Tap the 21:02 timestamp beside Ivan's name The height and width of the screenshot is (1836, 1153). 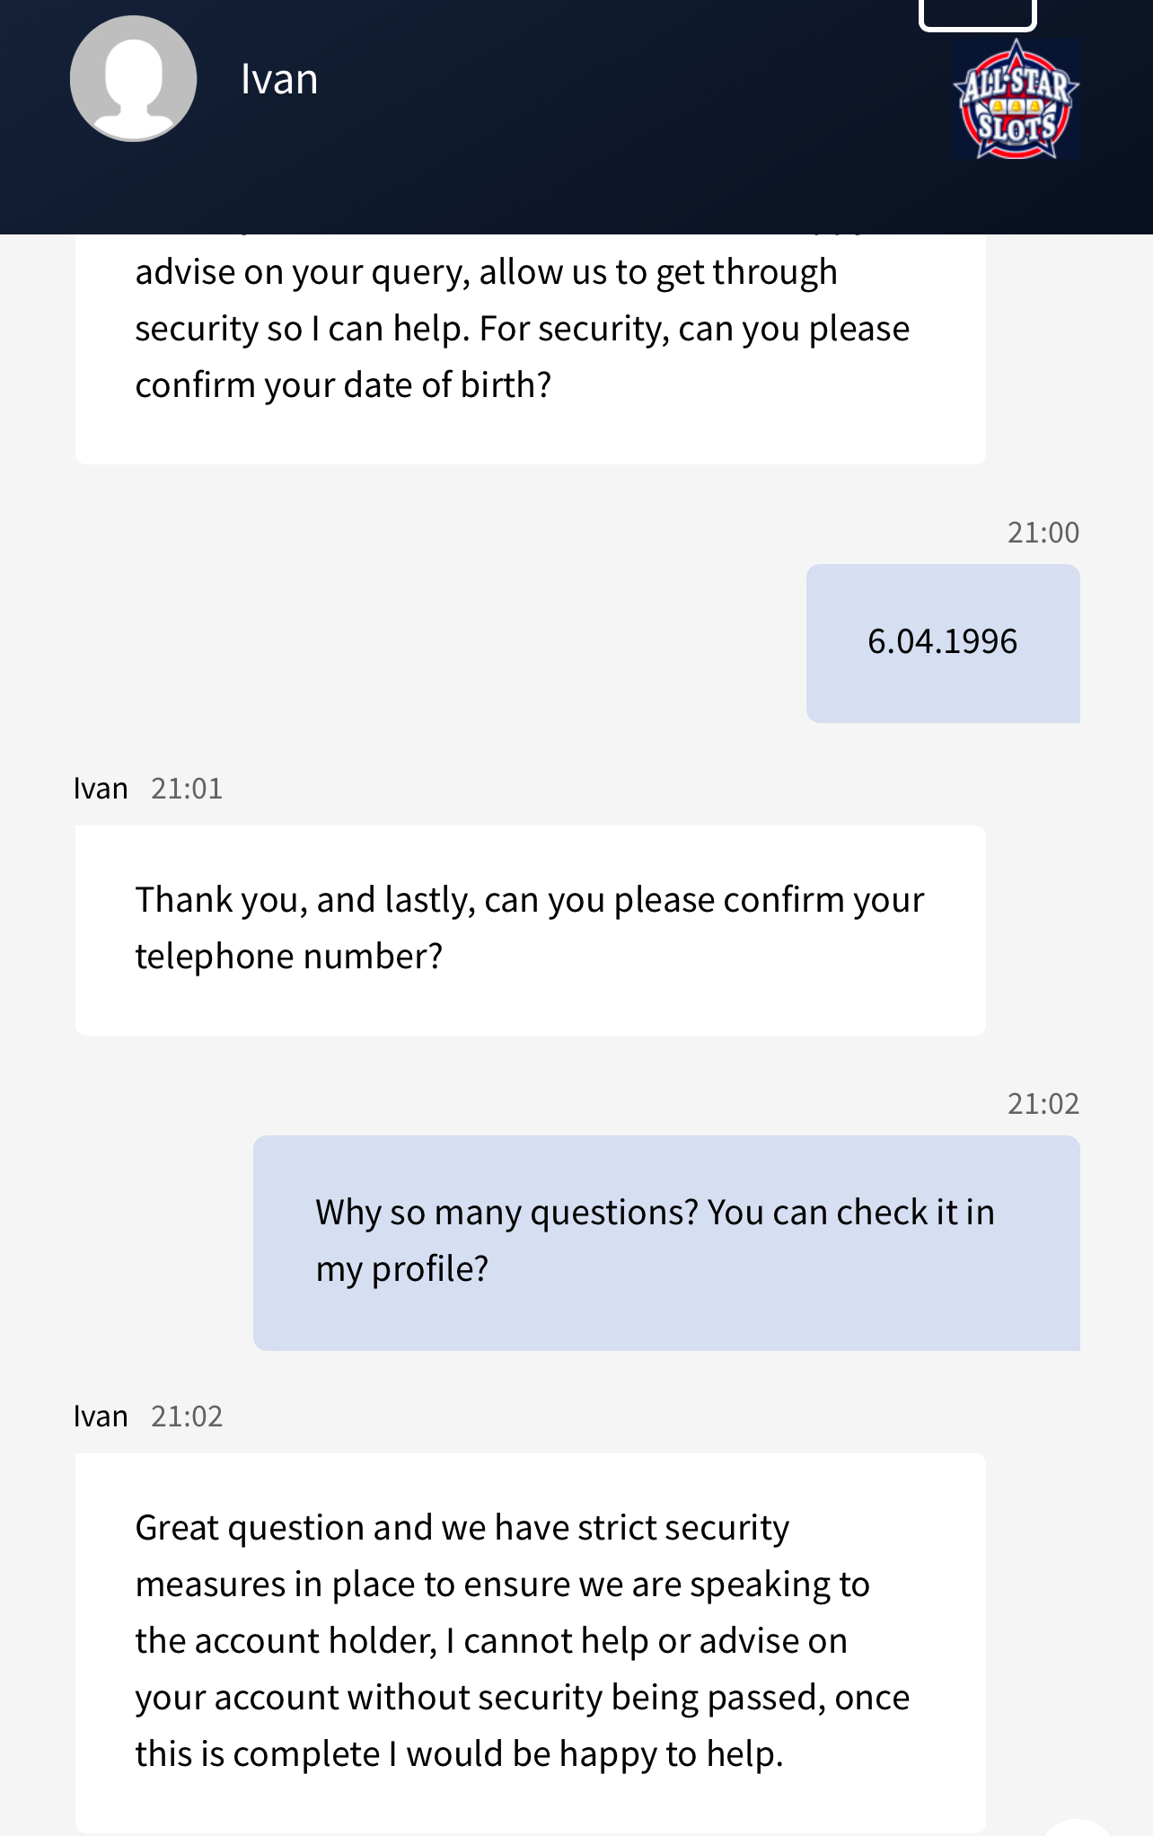pos(187,1417)
